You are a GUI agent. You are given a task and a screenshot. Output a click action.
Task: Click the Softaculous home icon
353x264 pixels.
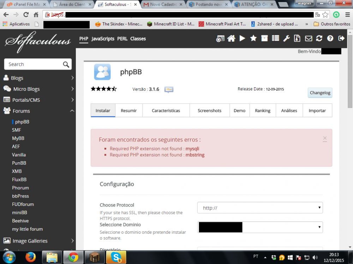click(231, 39)
